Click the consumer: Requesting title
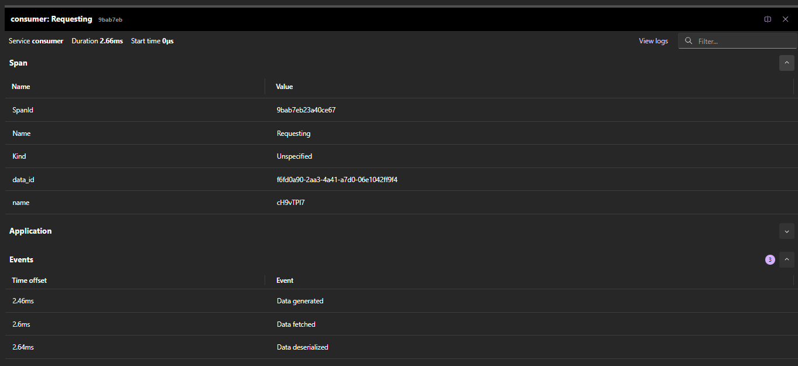This screenshot has height=366, width=798. tap(52, 19)
